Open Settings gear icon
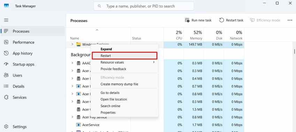Viewport: 296px width, 132px height. pyautogui.click(x=6, y=126)
